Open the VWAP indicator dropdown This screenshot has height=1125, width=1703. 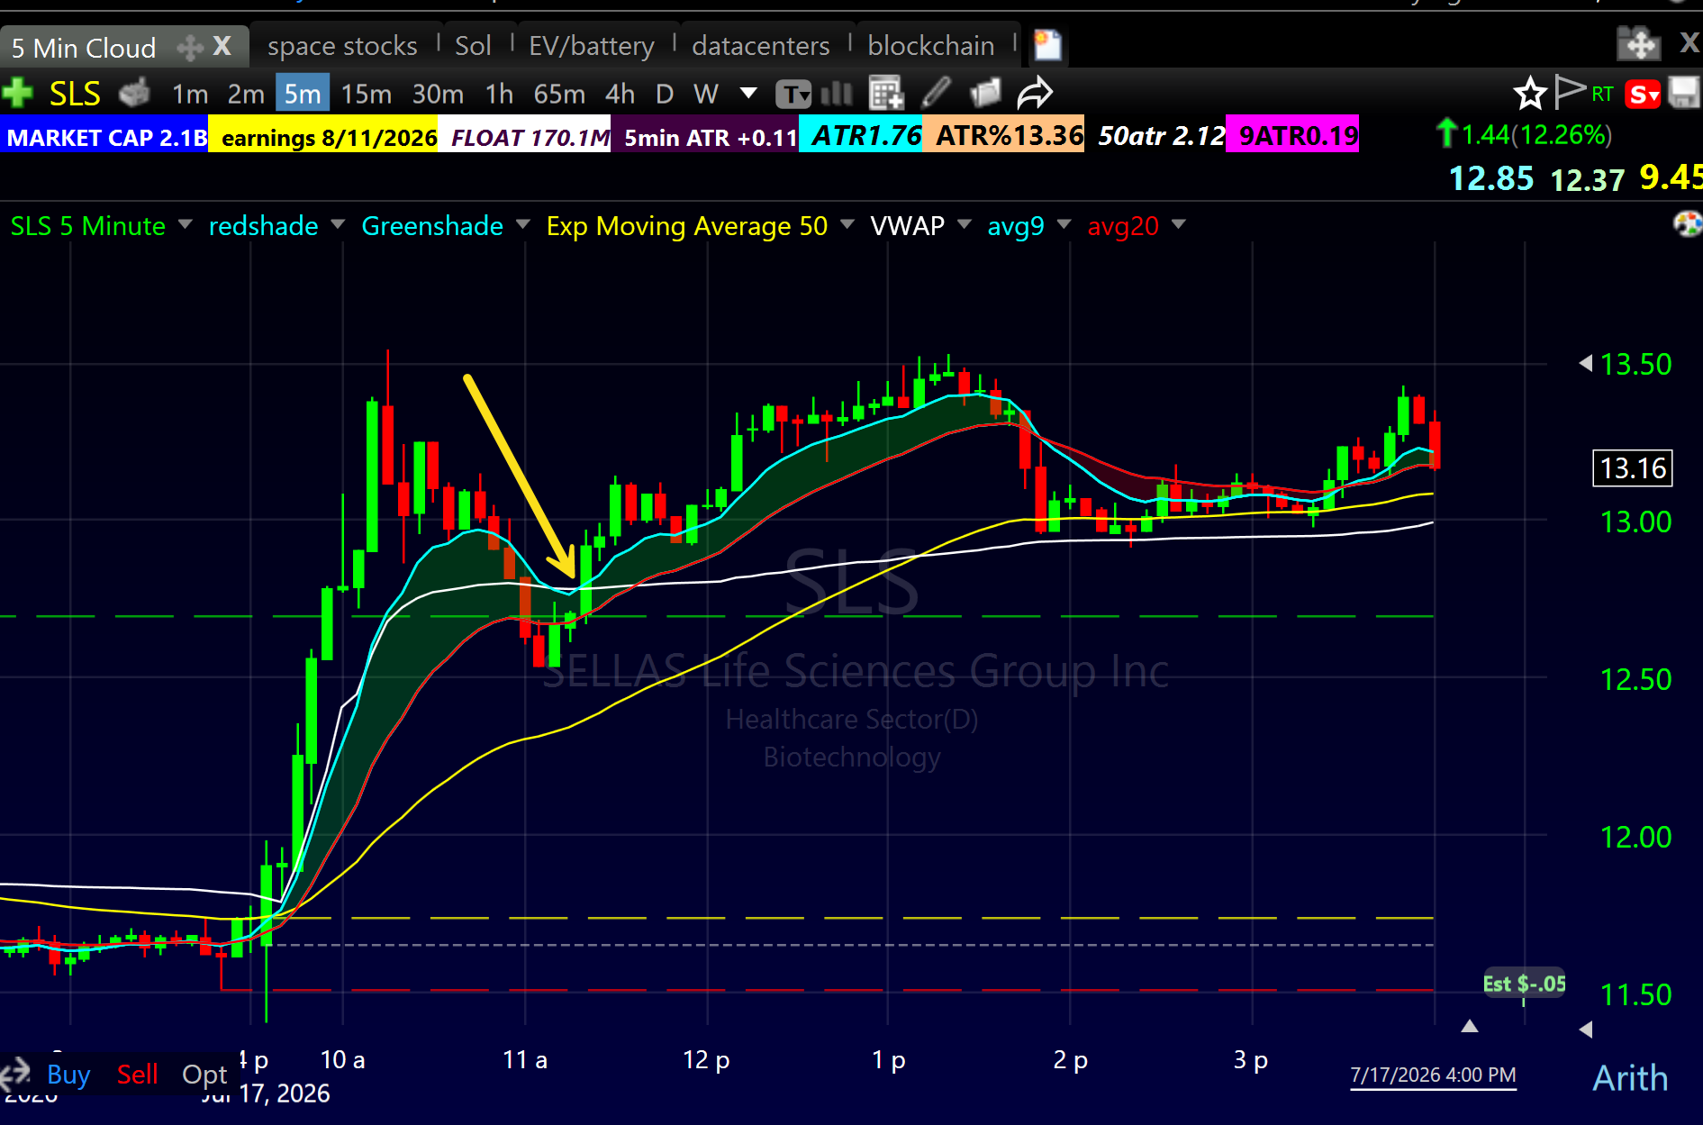[964, 223]
